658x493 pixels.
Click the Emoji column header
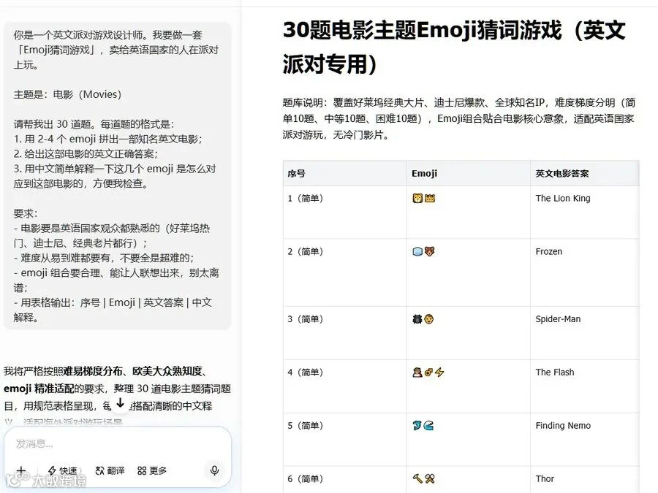468,173
